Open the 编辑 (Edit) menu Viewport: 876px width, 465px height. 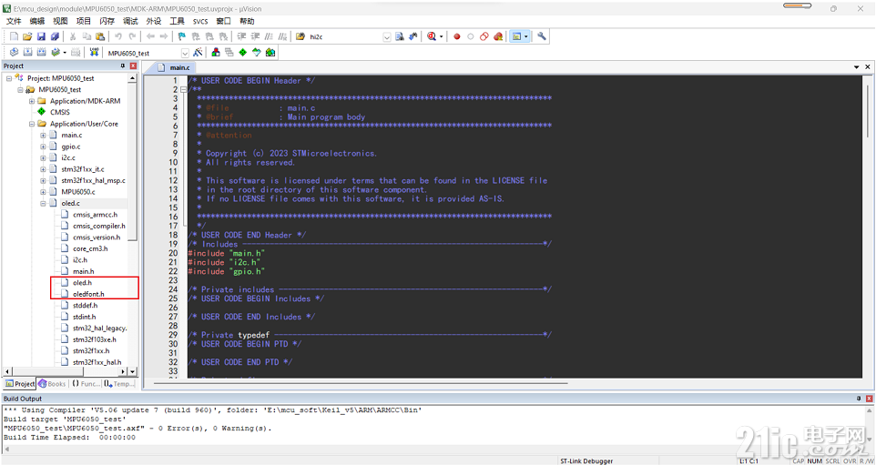click(x=36, y=21)
